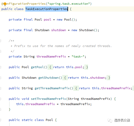Click the getShutdown method name
The image size is (134, 126).
coord(48,78)
